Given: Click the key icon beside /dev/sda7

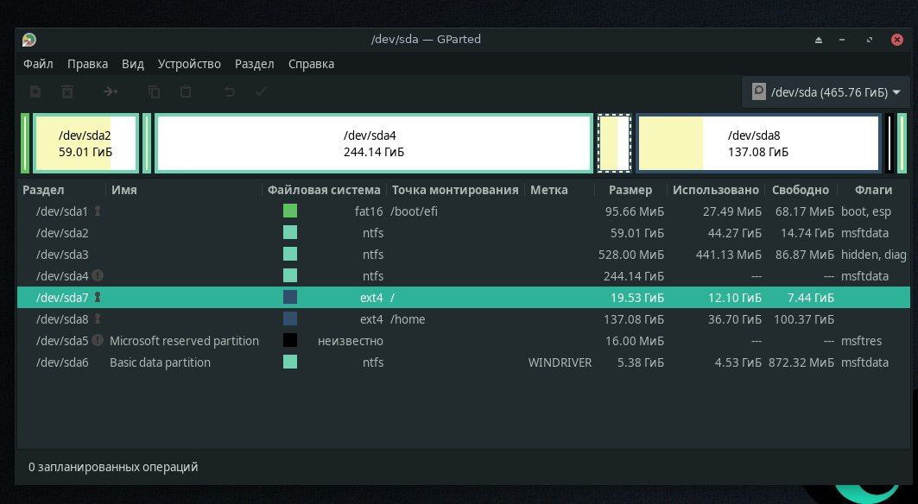Looking at the screenshot, I should click(98, 298).
